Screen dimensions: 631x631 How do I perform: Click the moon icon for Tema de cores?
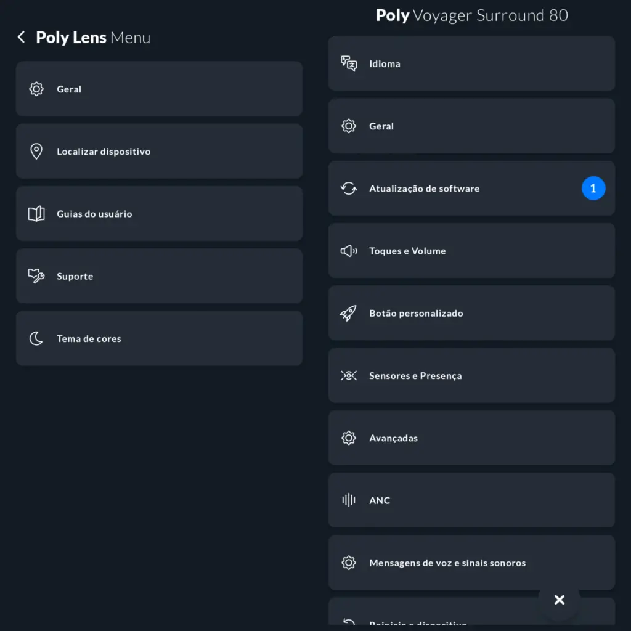[x=36, y=338]
